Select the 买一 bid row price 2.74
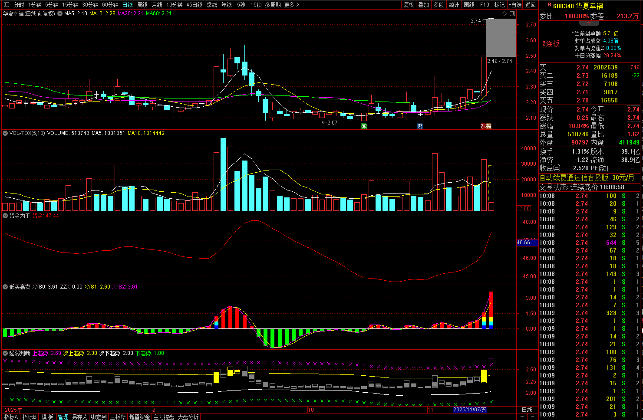 (583, 67)
